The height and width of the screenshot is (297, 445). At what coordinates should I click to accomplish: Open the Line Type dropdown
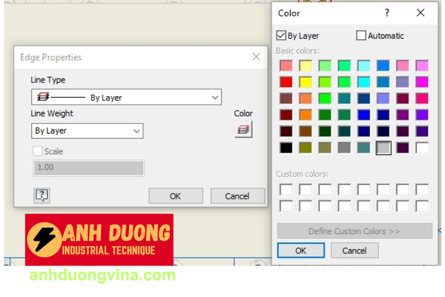coord(126,97)
